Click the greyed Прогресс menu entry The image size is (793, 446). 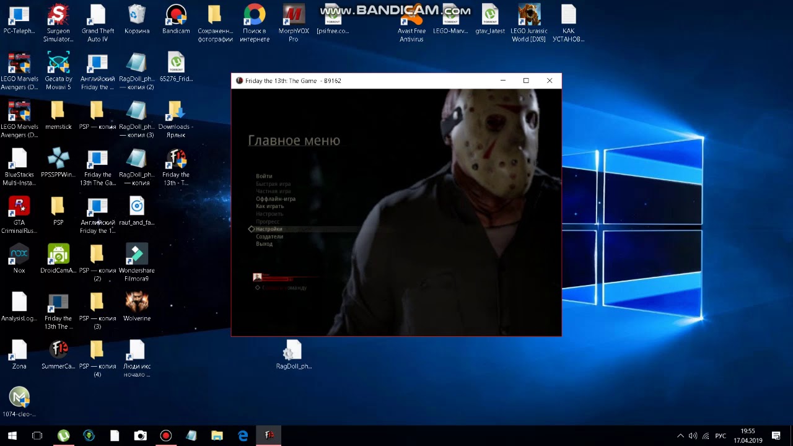[268, 222]
